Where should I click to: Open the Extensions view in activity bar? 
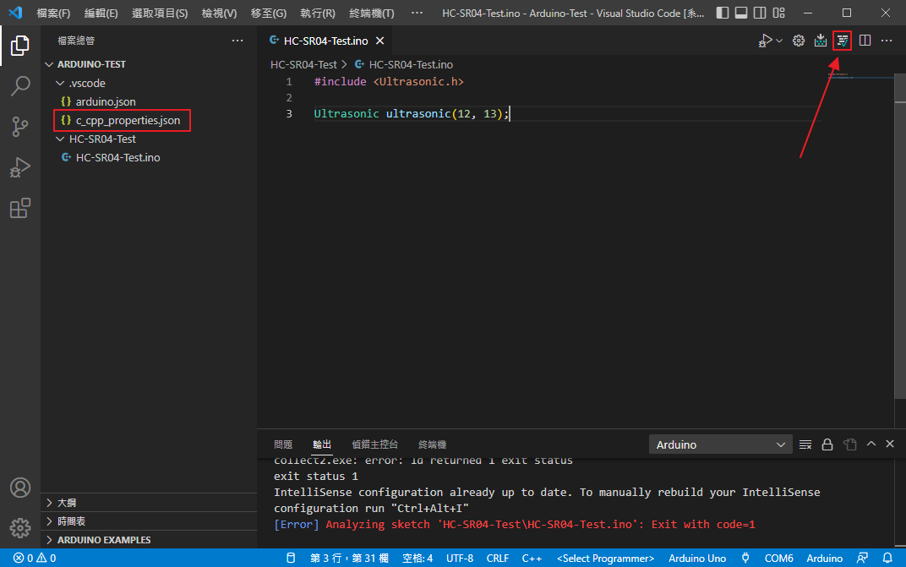point(20,208)
